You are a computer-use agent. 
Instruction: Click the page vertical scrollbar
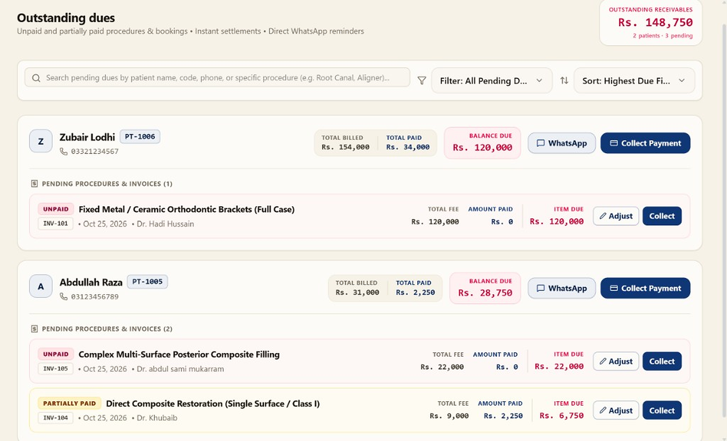(x=724, y=220)
